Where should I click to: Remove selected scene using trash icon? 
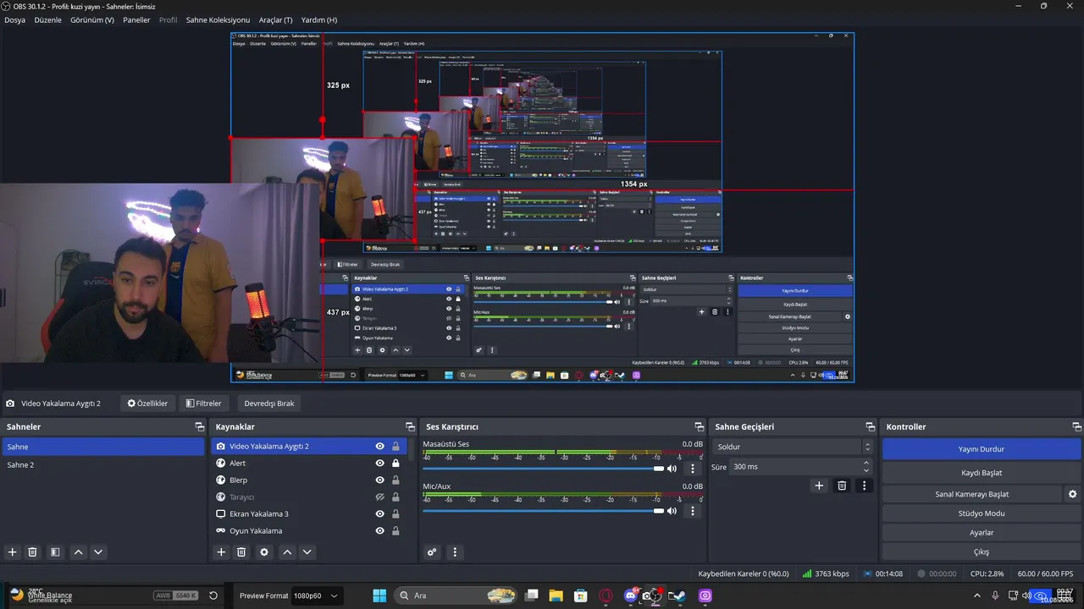point(33,552)
